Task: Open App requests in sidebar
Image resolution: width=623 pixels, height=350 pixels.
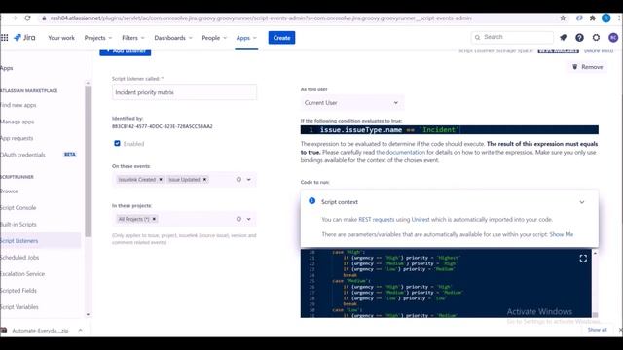Action: tap(17, 138)
